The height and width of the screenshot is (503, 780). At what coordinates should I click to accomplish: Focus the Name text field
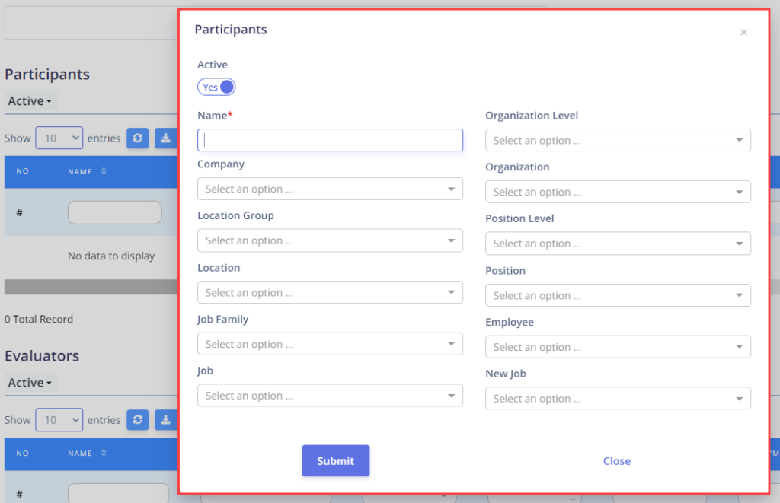[330, 140]
